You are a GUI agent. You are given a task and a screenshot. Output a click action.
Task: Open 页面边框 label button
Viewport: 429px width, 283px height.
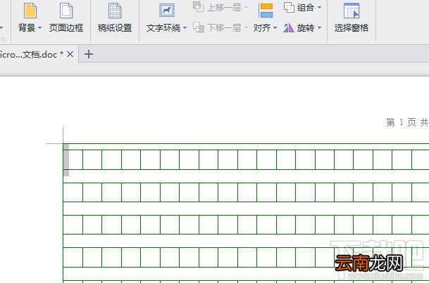click(66, 28)
